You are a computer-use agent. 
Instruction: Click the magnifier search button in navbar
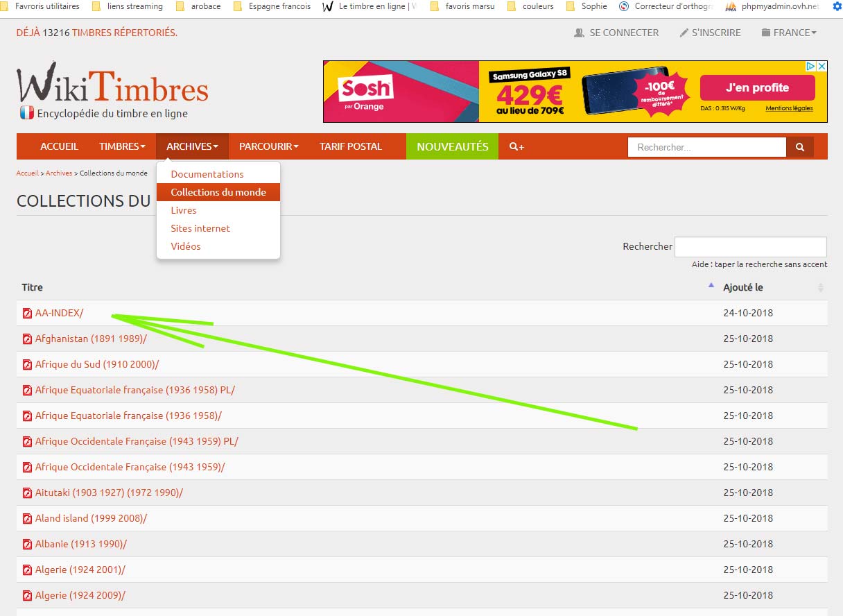[x=799, y=147]
